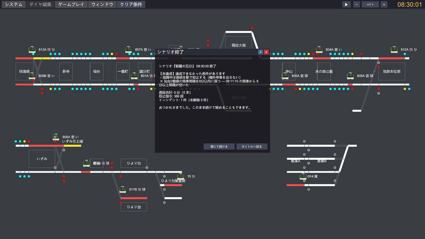Decrease simulation speed with minus button

click(x=356, y=4)
